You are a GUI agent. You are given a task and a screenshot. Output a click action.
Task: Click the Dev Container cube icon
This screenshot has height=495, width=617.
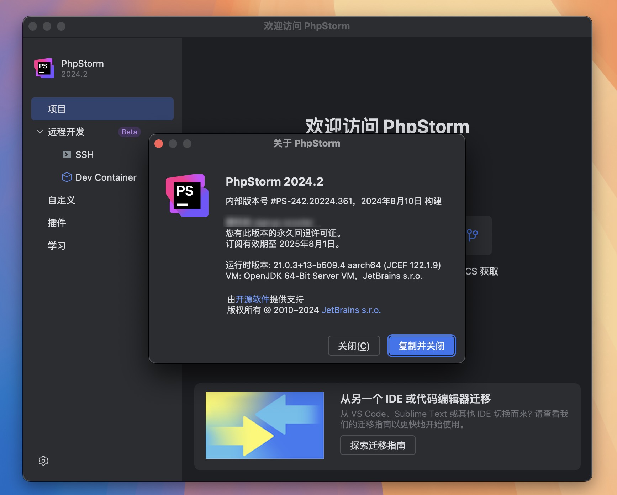coord(67,177)
